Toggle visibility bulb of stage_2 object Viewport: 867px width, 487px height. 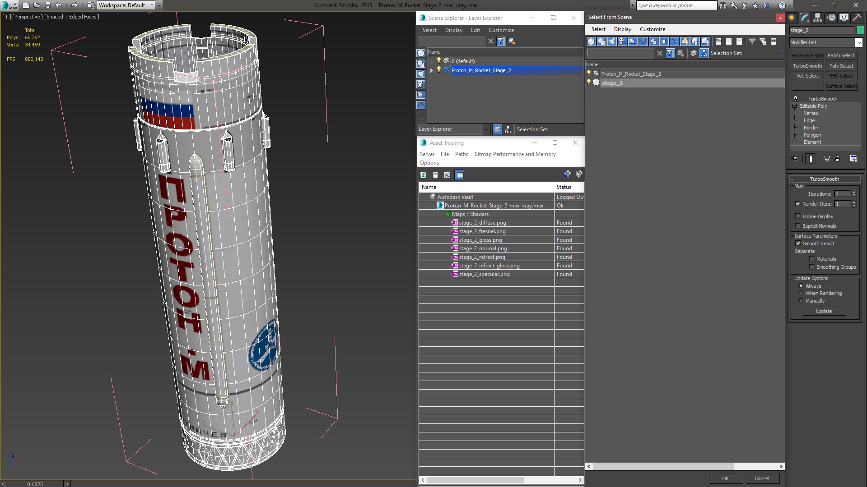click(589, 83)
